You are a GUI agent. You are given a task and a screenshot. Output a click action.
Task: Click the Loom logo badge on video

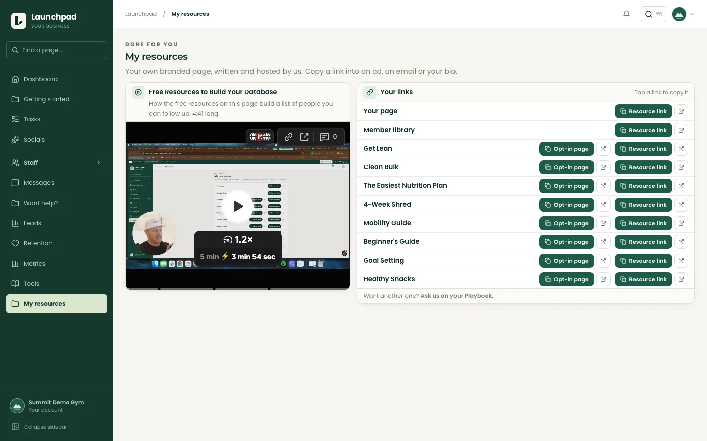click(260, 137)
